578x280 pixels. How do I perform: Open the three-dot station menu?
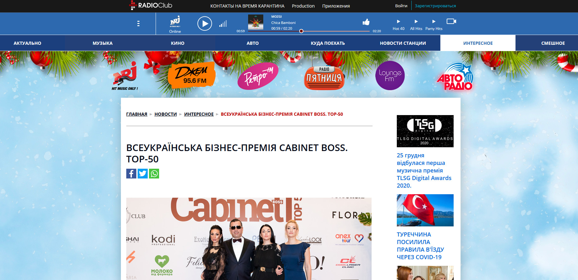(138, 24)
